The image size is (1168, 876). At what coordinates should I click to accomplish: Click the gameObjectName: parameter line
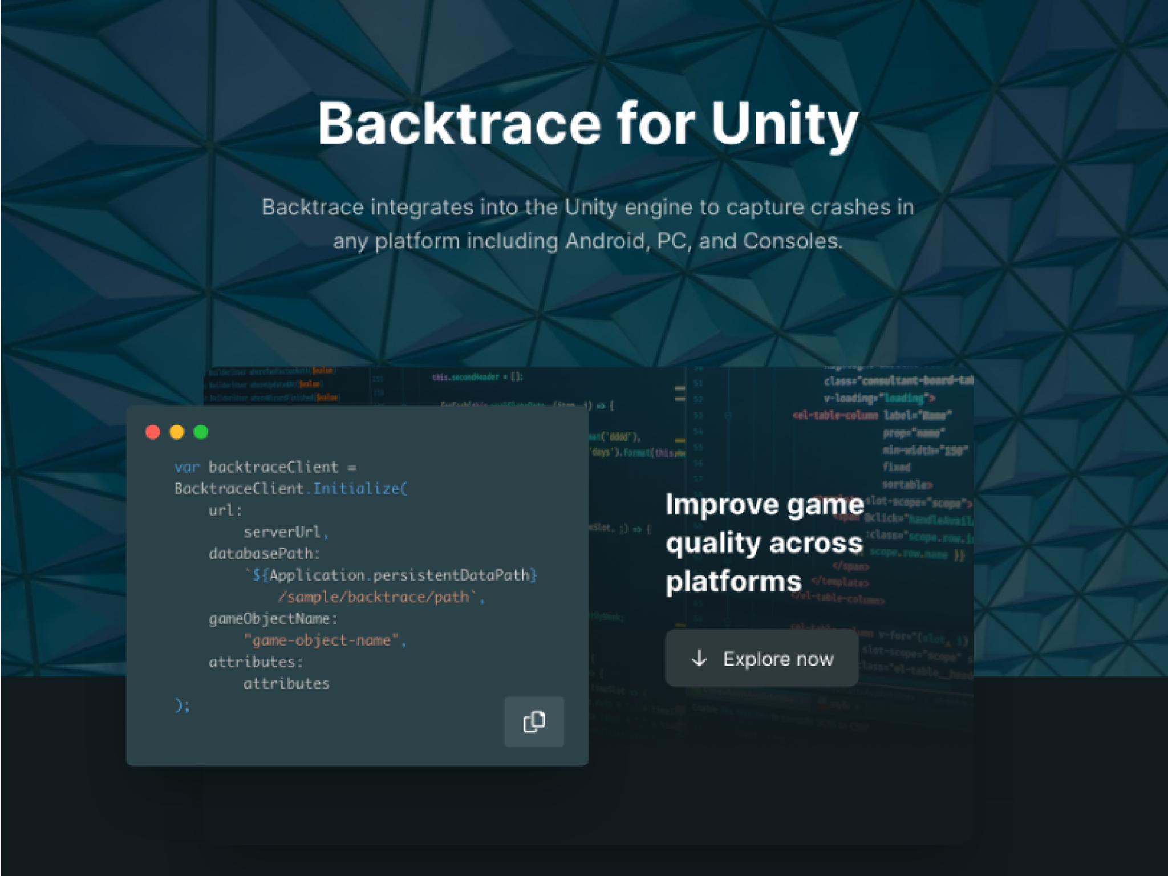(273, 619)
